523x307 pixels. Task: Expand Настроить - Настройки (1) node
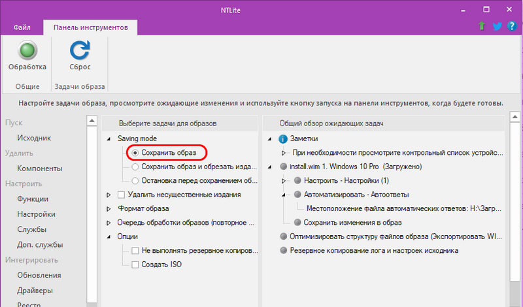[284, 181]
